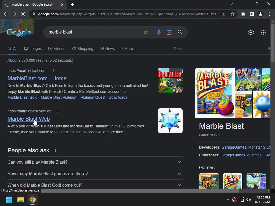
Task: Select the All results tab
Action: tap(12, 49)
